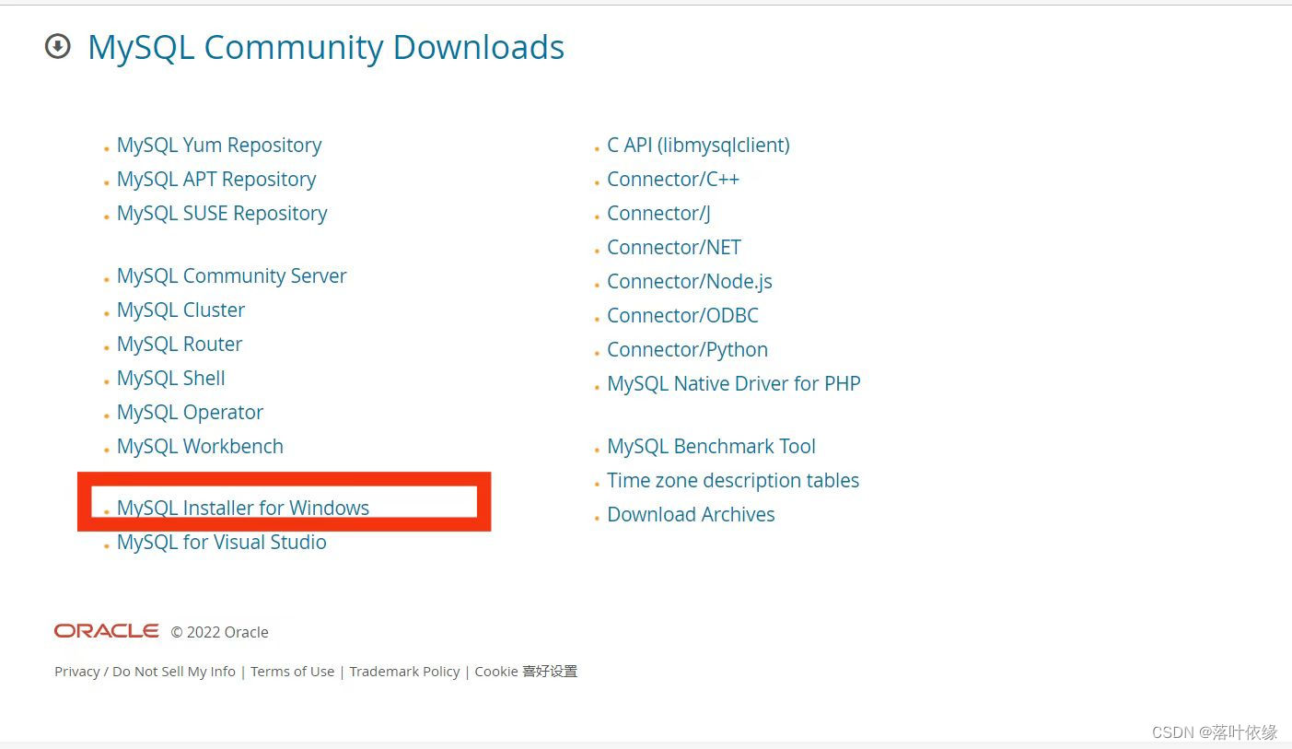Open MySQL Yum Repository link
The image size is (1292, 749).
click(219, 146)
